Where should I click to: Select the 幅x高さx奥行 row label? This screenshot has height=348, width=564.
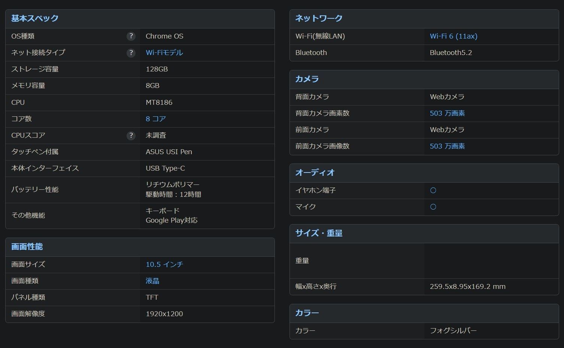point(316,287)
